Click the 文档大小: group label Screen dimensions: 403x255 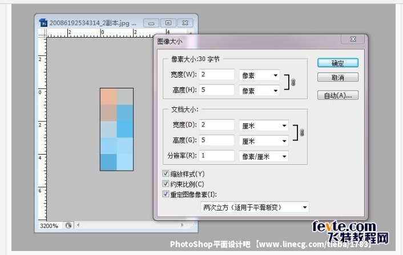click(184, 110)
